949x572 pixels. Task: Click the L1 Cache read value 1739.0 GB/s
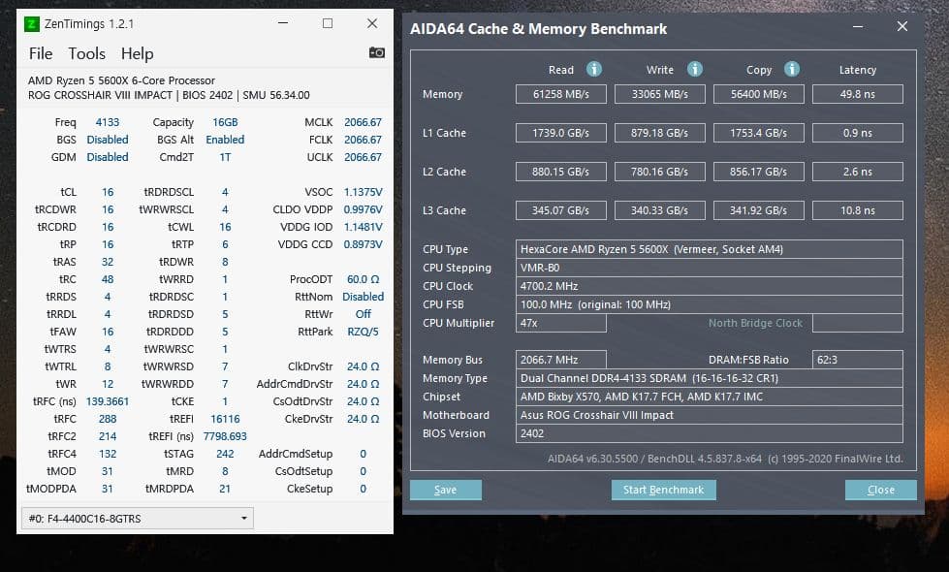click(561, 133)
